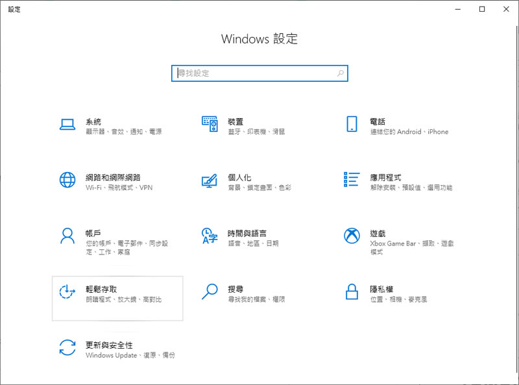The width and height of the screenshot is (519, 385).
Task: Click 語音、地區、日期 description
Action: tap(253, 243)
